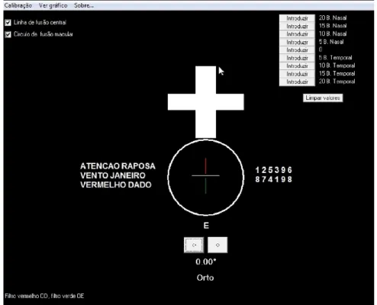The height and width of the screenshot is (305, 377).
Task: Click Introduzir for 15 B. Nasal
Action: pyautogui.click(x=297, y=26)
